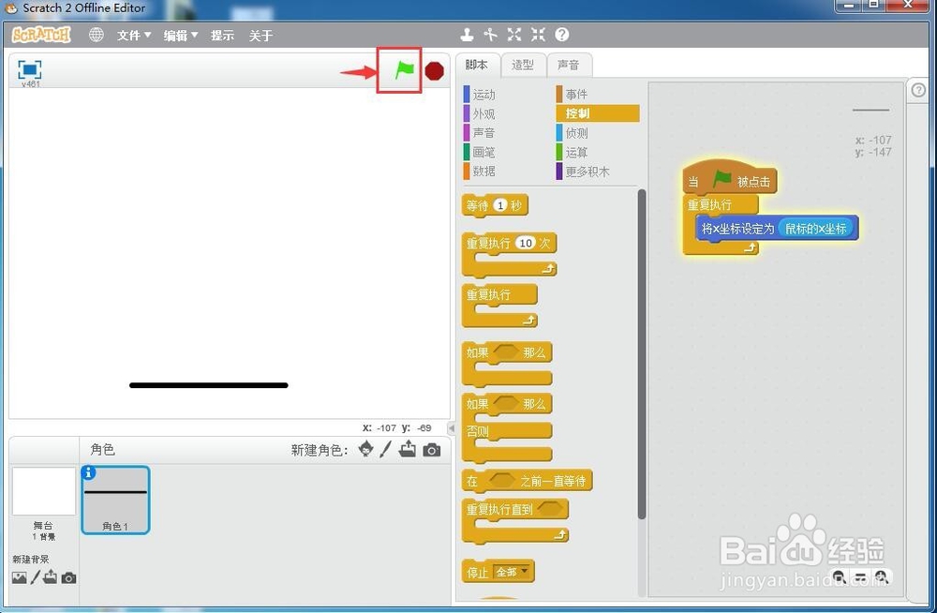Image resolution: width=937 pixels, height=613 pixels.
Task: Click the black line sprite on stage
Action: (x=209, y=385)
